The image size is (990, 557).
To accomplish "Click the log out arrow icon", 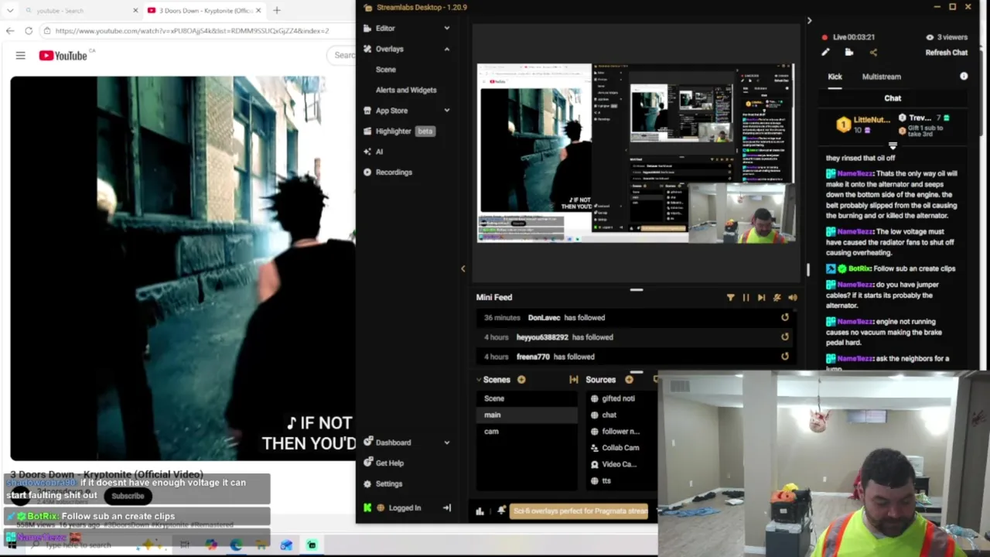I will tap(446, 508).
